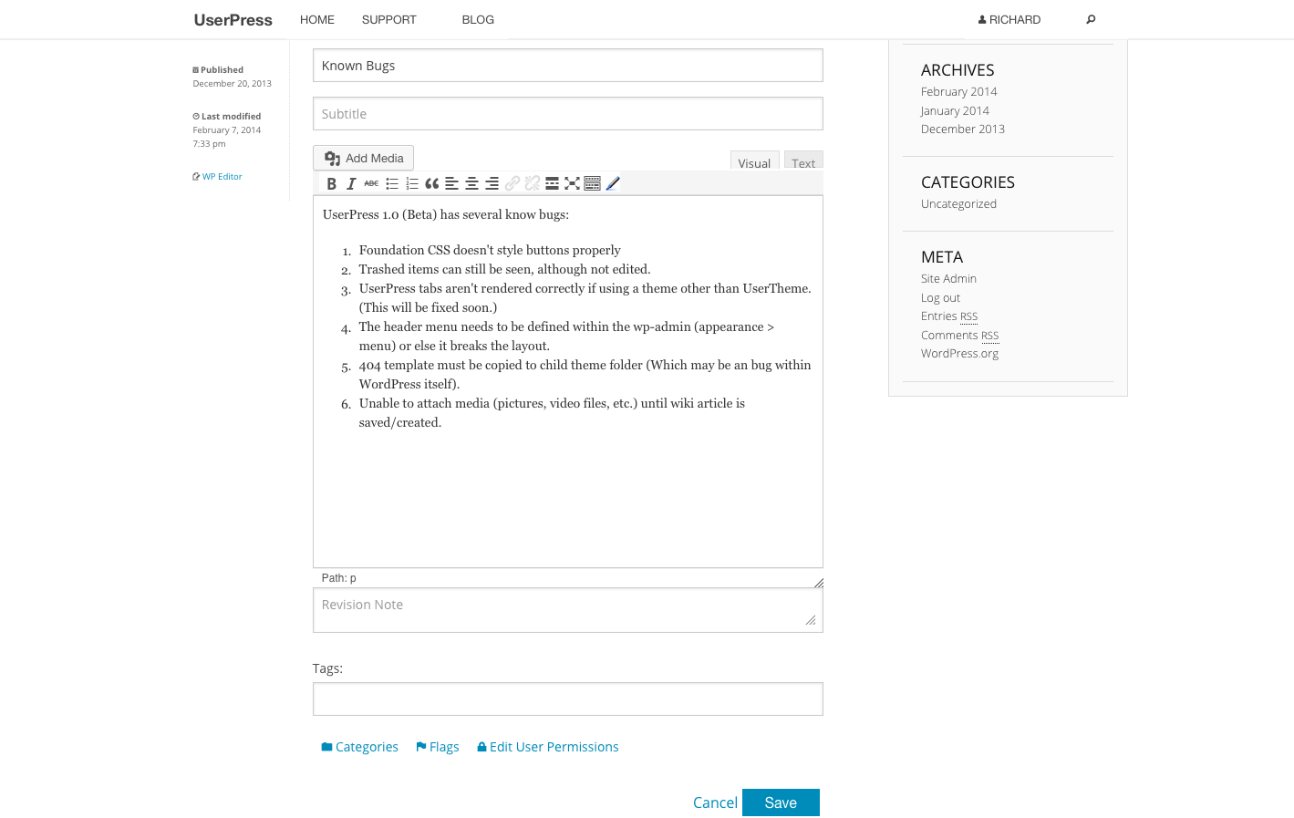Image resolution: width=1294 pixels, height=818 pixels.
Task: Apply blockquote formatting
Action: (x=431, y=183)
